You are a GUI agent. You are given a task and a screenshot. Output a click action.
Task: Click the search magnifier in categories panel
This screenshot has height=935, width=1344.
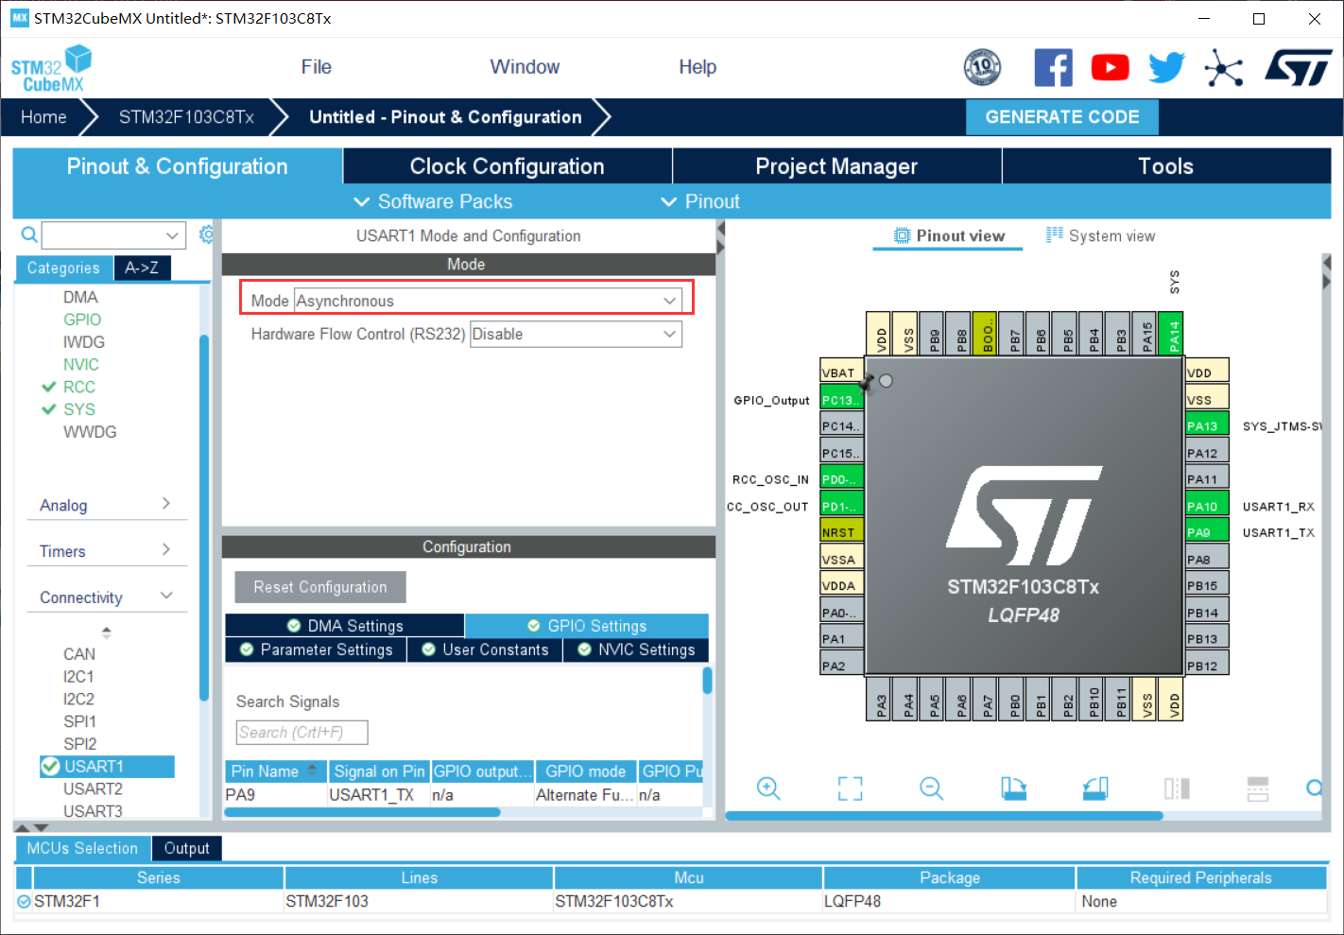pos(29,234)
